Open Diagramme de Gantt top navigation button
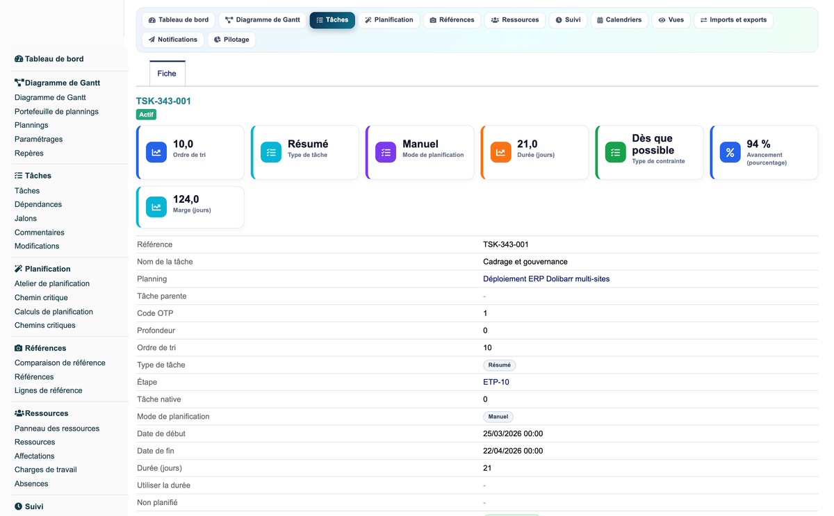The image size is (834, 516). [x=263, y=20]
